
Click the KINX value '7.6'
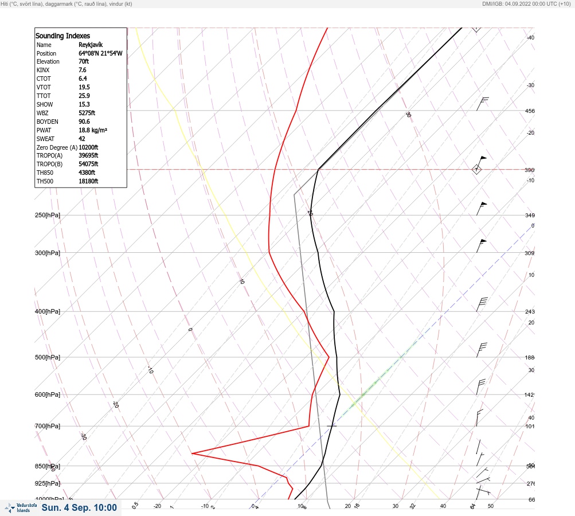[x=83, y=70]
